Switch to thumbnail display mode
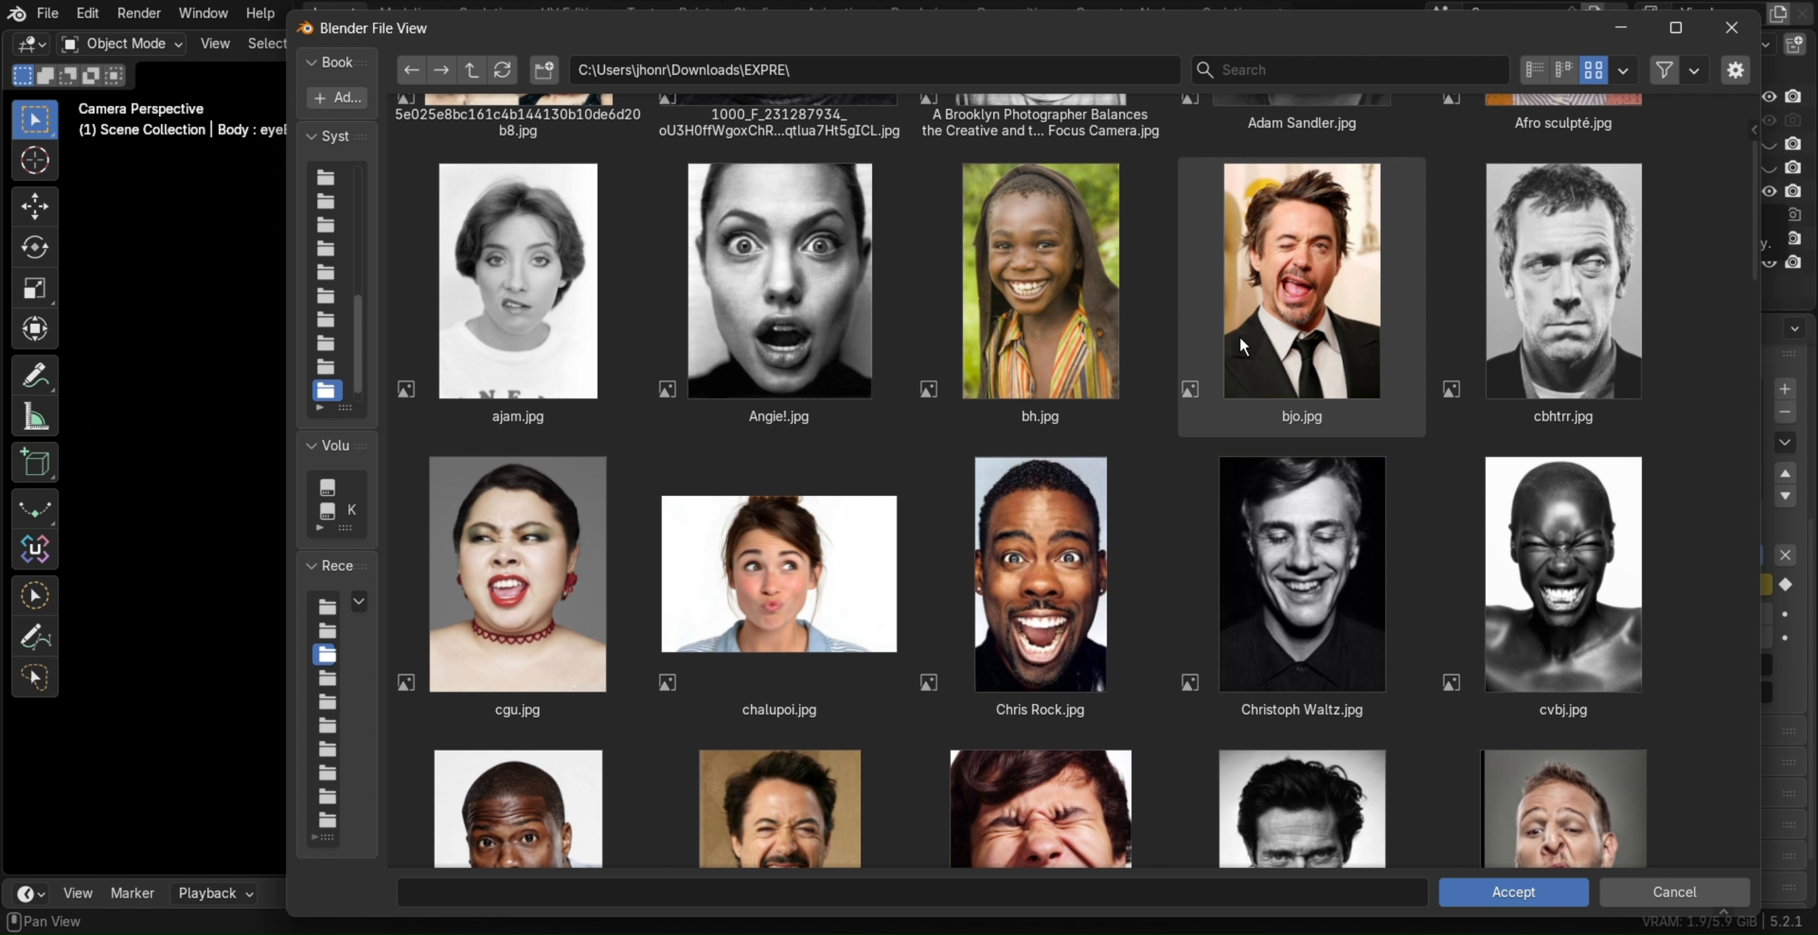Viewport: 1818px width, 935px height. coord(1594,70)
